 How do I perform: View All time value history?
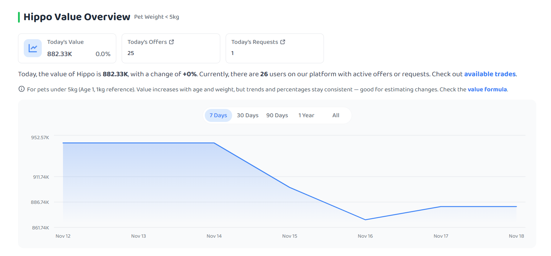pos(336,115)
